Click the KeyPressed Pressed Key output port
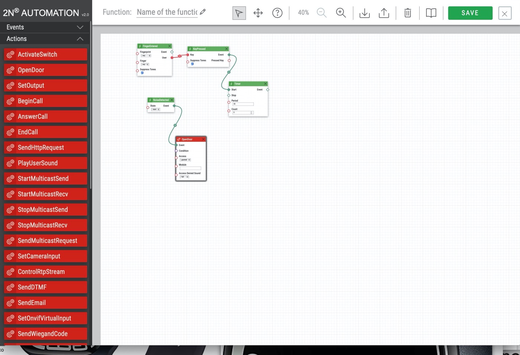 coord(229,61)
